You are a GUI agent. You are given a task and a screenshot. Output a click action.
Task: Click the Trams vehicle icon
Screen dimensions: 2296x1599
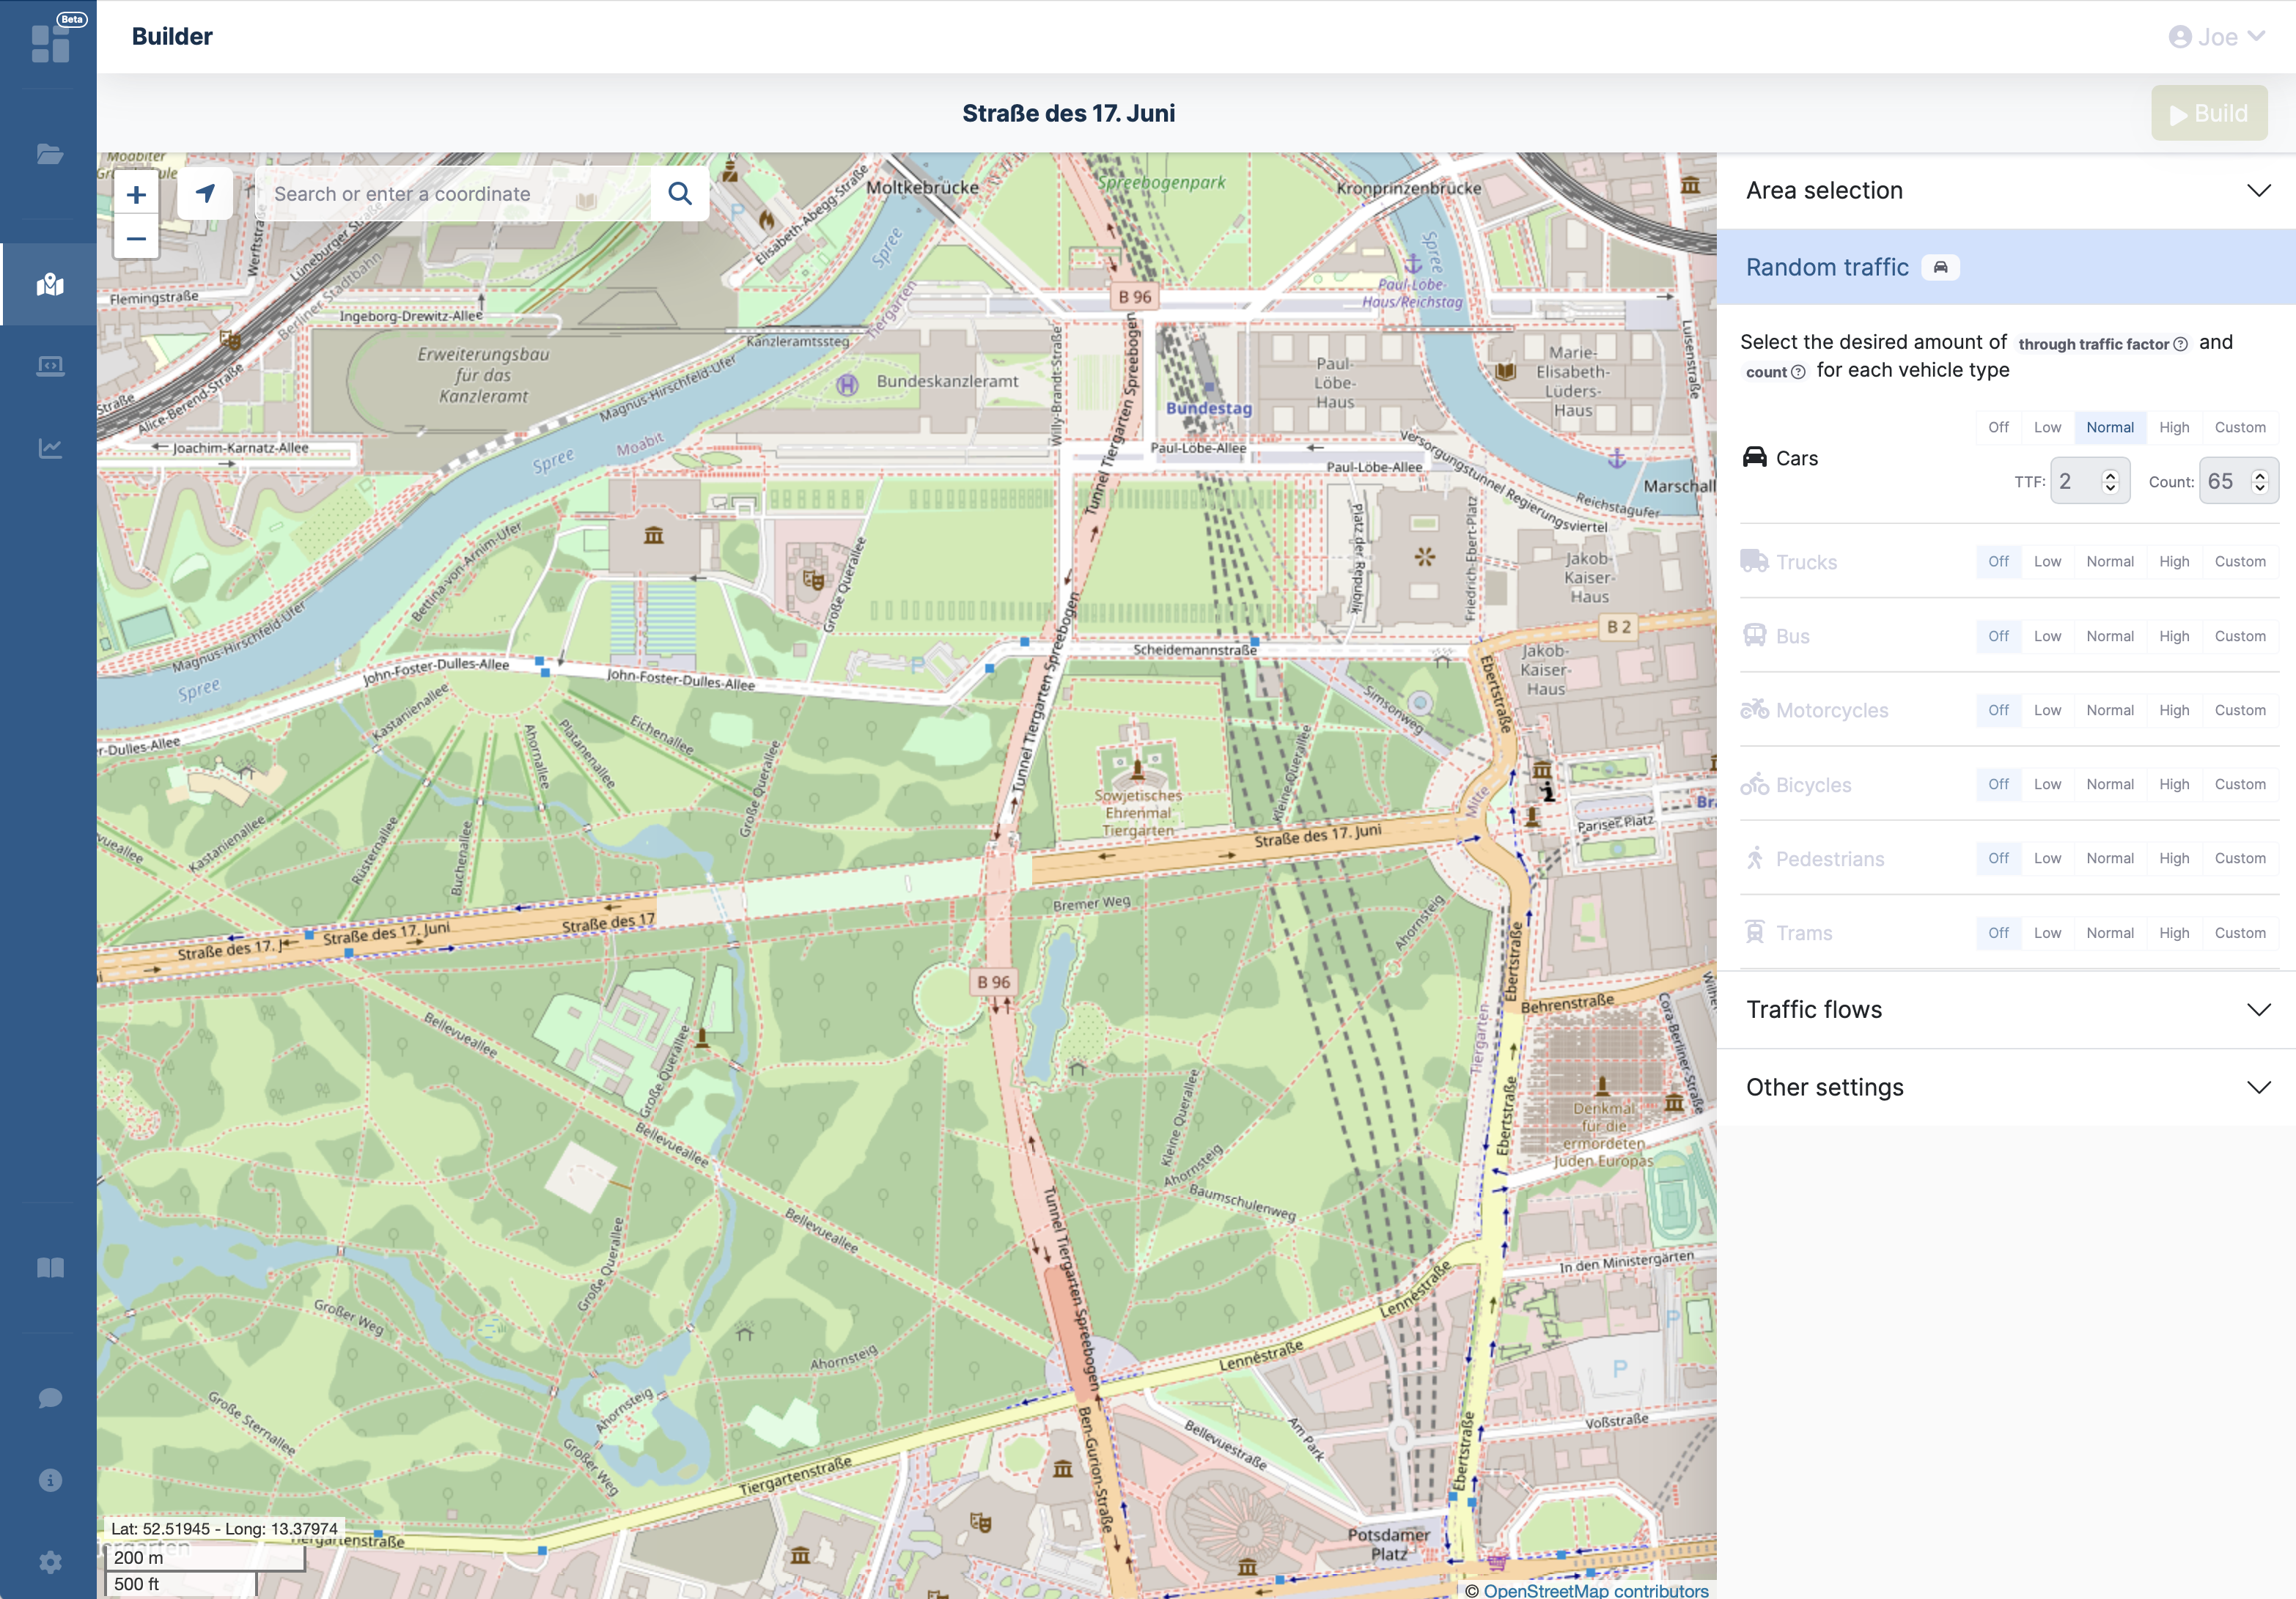click(x=1755, y=931)
